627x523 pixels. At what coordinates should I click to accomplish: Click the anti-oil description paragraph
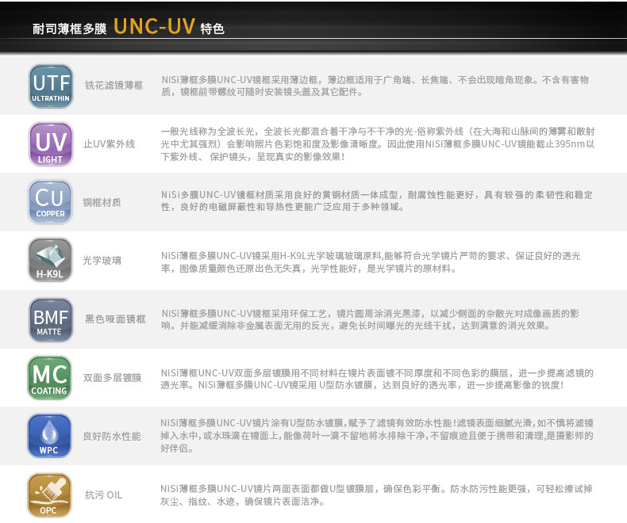[377, 495]
